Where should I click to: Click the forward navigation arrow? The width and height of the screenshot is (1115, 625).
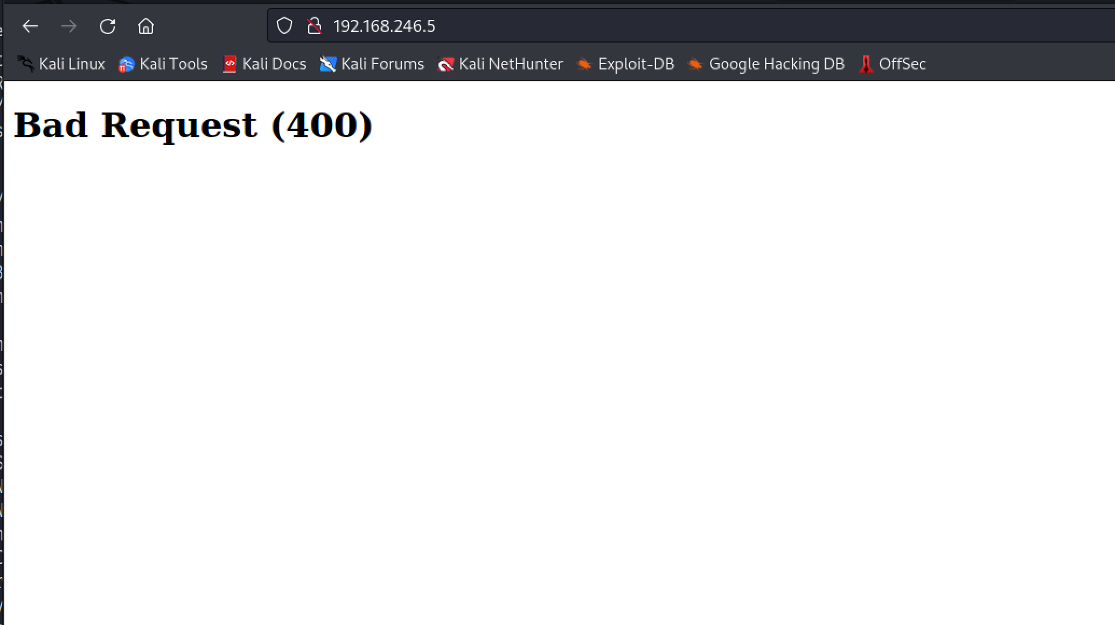69,26
